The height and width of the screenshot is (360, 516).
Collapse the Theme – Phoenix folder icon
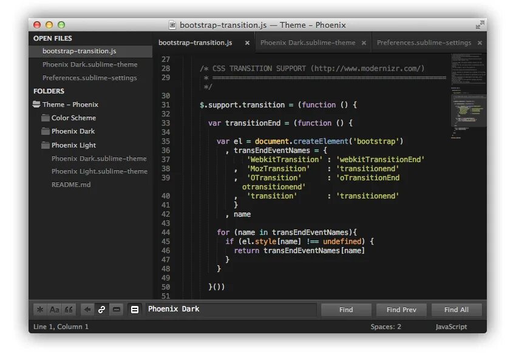click(36, 104)
